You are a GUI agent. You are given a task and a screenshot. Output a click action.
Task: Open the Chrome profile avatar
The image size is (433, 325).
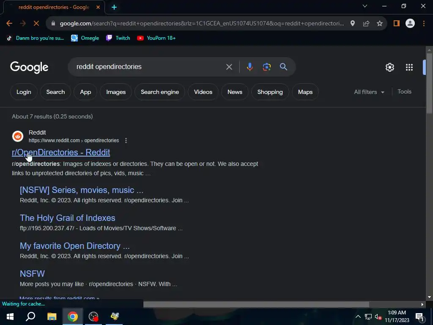pos(410,24)
